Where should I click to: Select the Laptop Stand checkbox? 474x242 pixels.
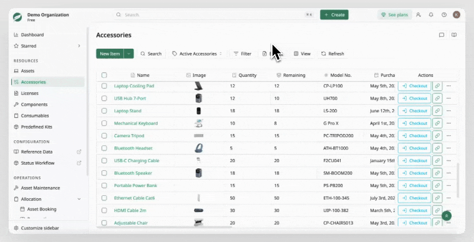104,110
